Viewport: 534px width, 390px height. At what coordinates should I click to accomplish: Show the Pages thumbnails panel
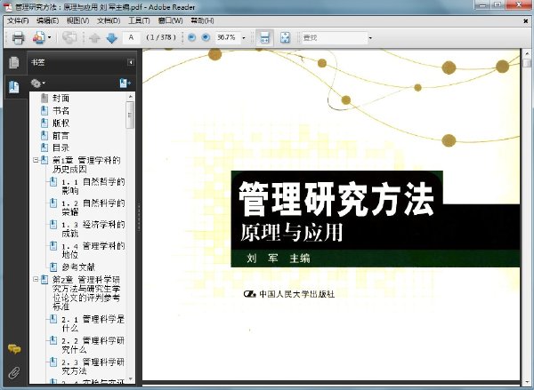[14, 62]
